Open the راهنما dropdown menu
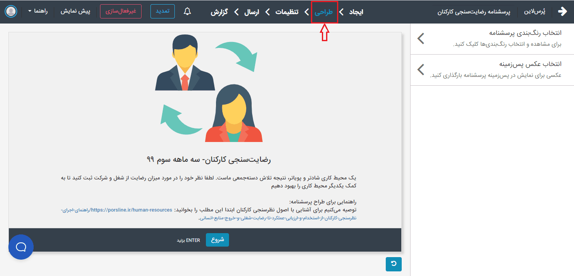This screenshot has height=276, width=574. coord(38,11)
